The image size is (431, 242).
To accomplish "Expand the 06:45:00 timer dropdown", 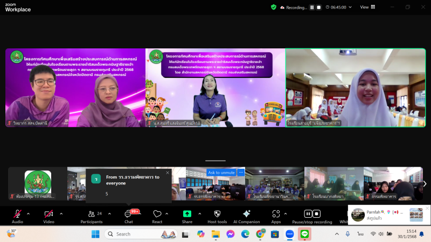I will click(x=350, y=7).
